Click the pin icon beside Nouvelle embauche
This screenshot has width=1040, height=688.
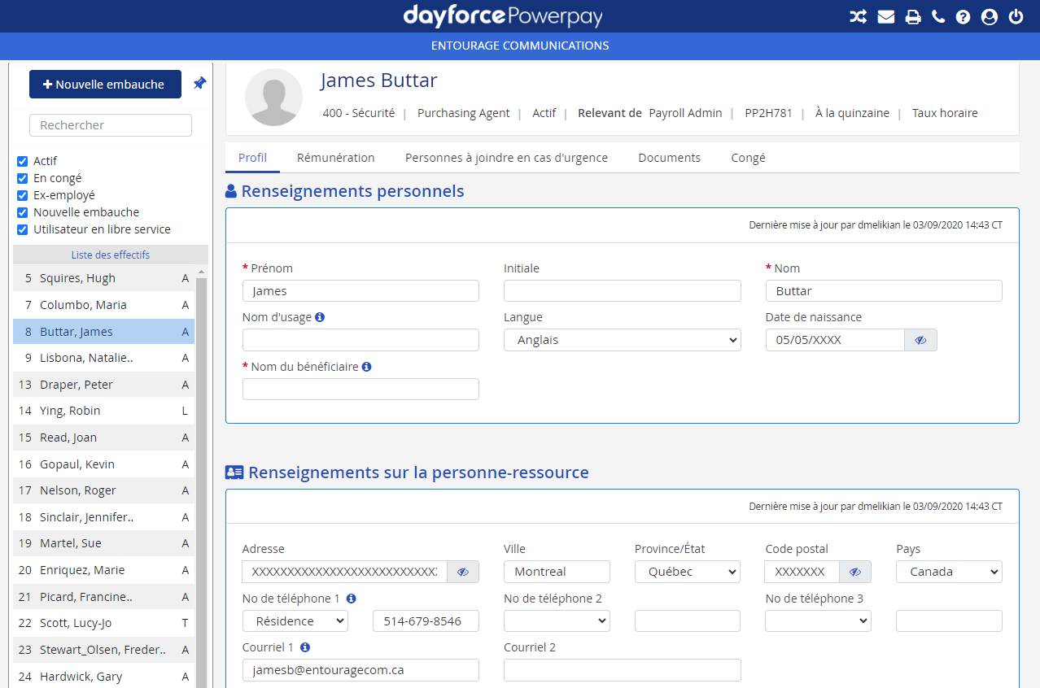click(x=199, y=83)
